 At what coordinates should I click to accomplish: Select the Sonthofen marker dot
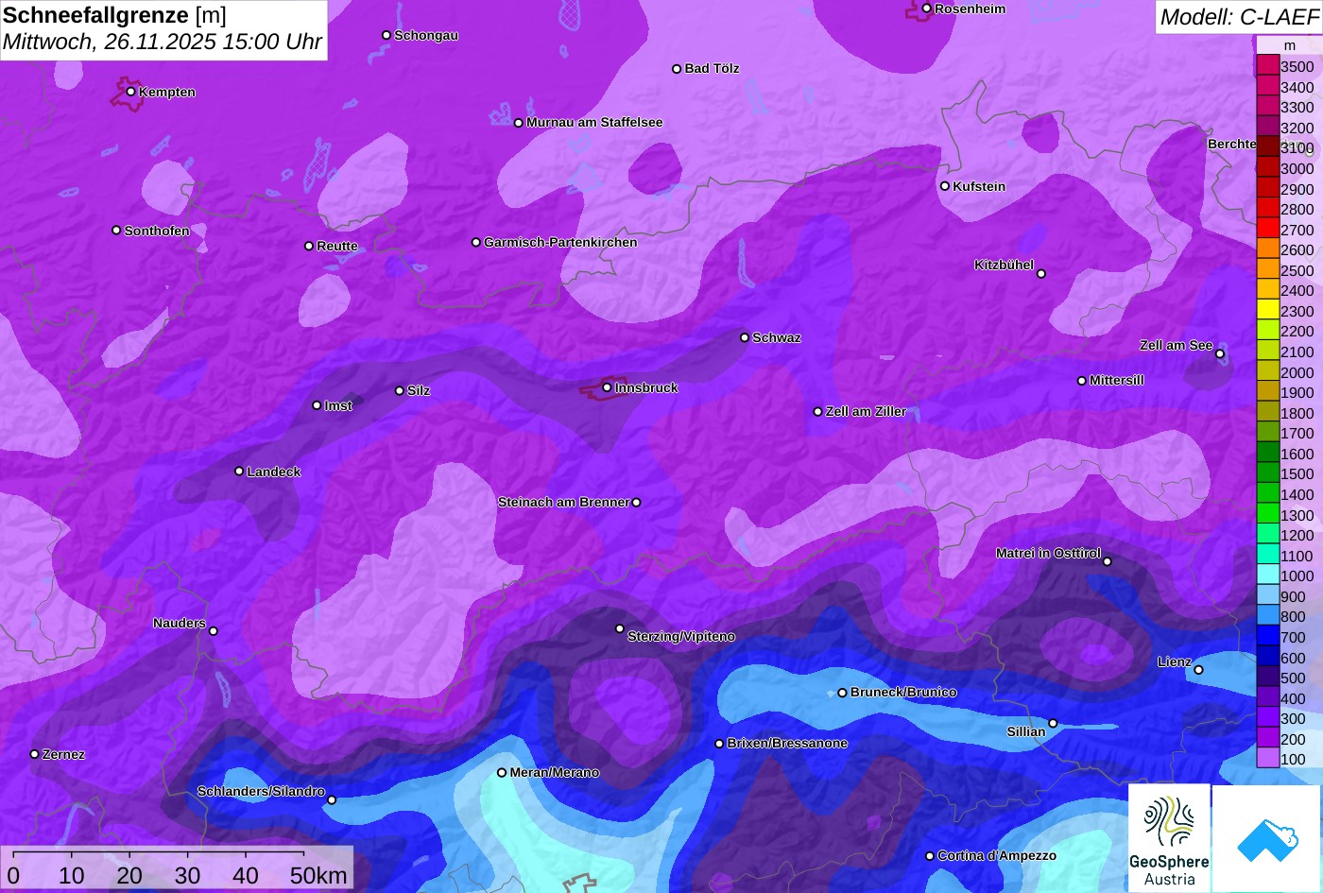tap(116, 231)
